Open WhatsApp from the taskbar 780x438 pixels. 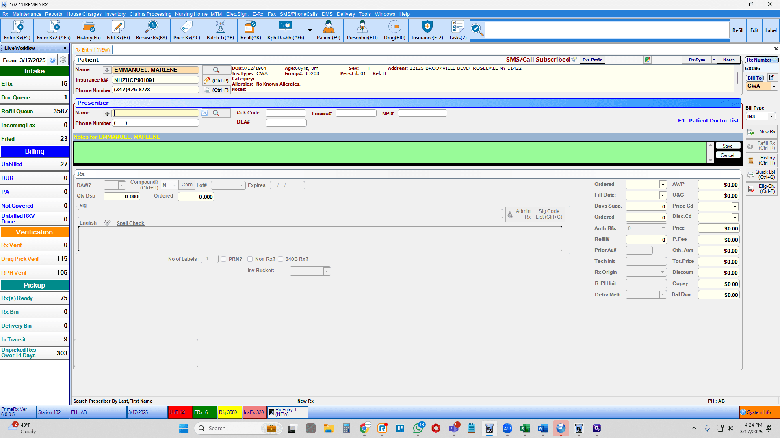click(x=418, y=428)
